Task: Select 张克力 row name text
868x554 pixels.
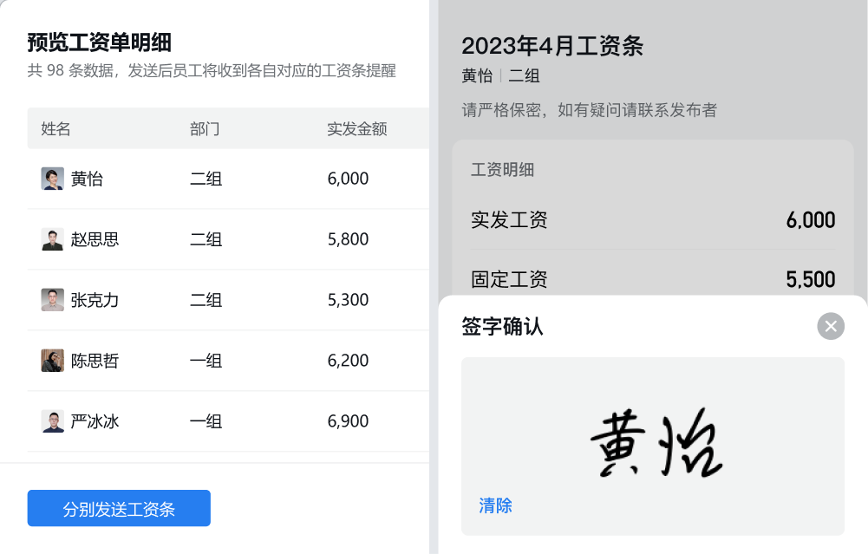Action: (x=95, y=300)
